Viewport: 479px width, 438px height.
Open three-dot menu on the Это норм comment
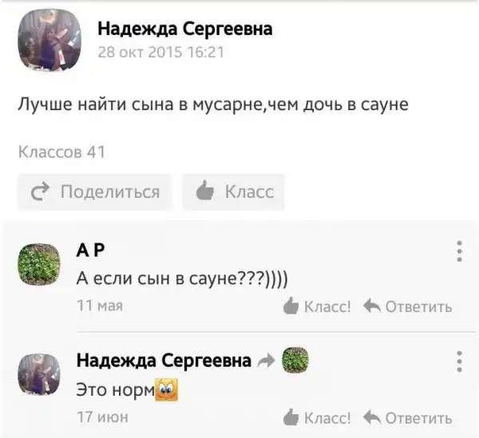coord(459,361)
